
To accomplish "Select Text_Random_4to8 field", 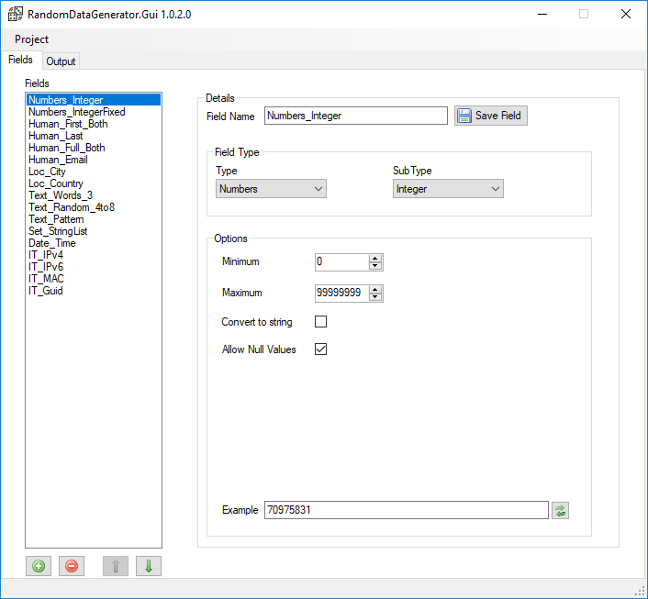I will pyautogui.click(x=94, y=207).
